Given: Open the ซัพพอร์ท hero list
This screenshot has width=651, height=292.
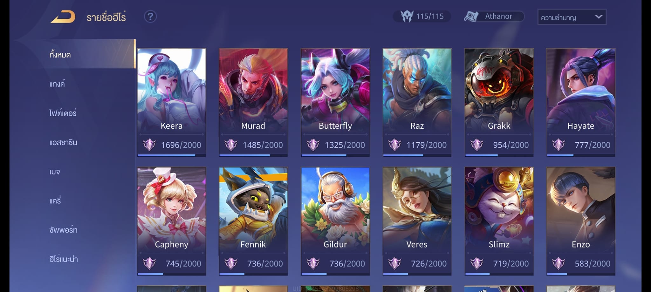Looking at the screenshot, I should [x=63, y=229].
